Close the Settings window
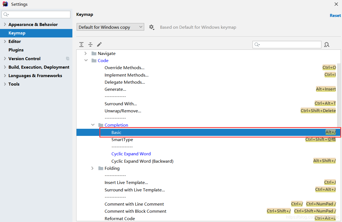 (336, 4)
